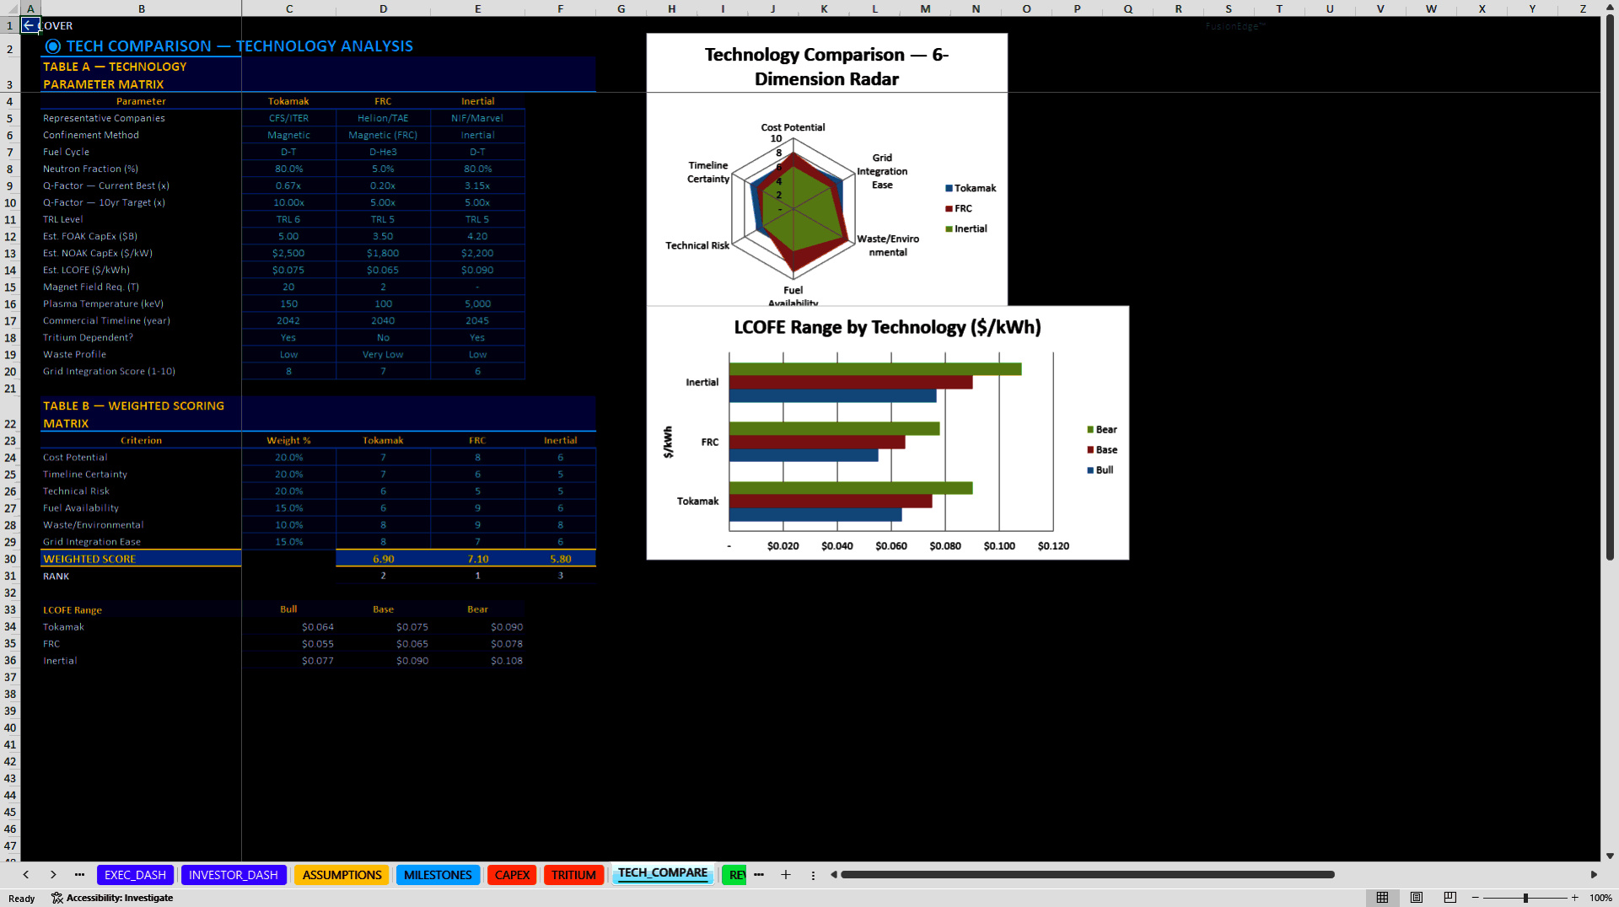Click Base legend entry in bar chart
1619x907 pixels.
click(x=1102, y=450)
